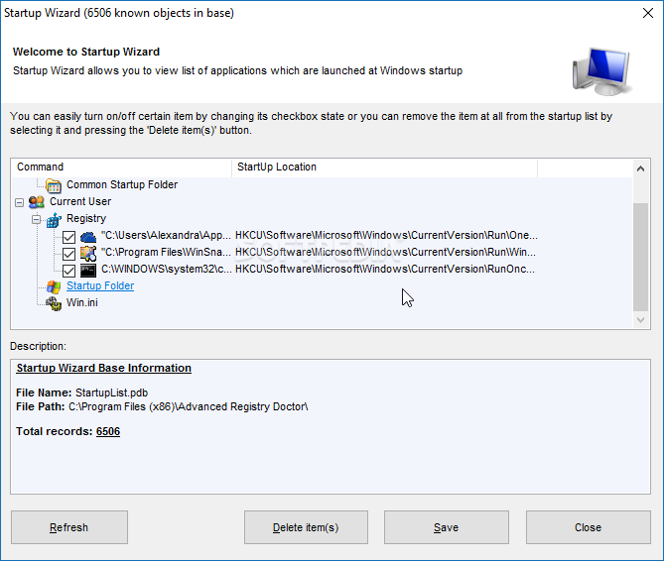The height and width of the screenshot is (561, 664).
Task: Click the StartupList.pdb file name text
Action: tap(112, 393)
